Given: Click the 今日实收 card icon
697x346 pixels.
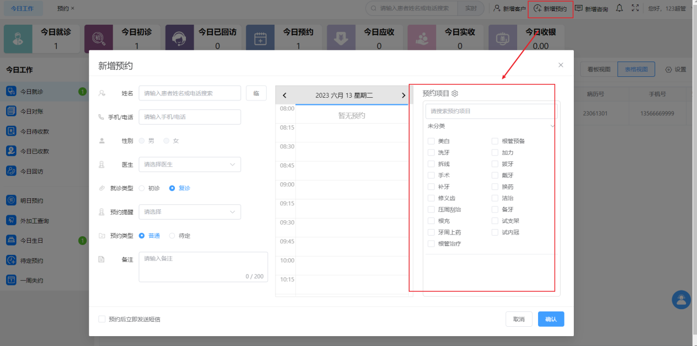Looking at the screenshot, I should point(422,39).
